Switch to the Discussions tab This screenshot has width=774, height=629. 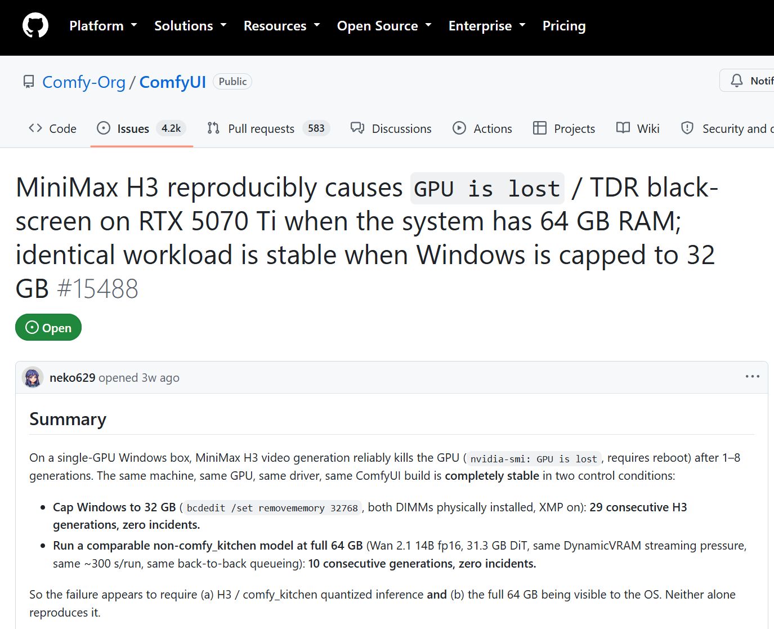391,128
